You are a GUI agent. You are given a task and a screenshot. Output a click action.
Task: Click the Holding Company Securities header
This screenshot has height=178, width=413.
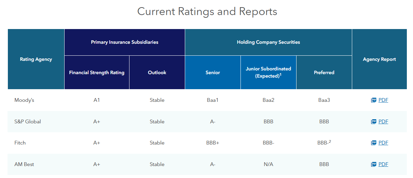(268, 42)
